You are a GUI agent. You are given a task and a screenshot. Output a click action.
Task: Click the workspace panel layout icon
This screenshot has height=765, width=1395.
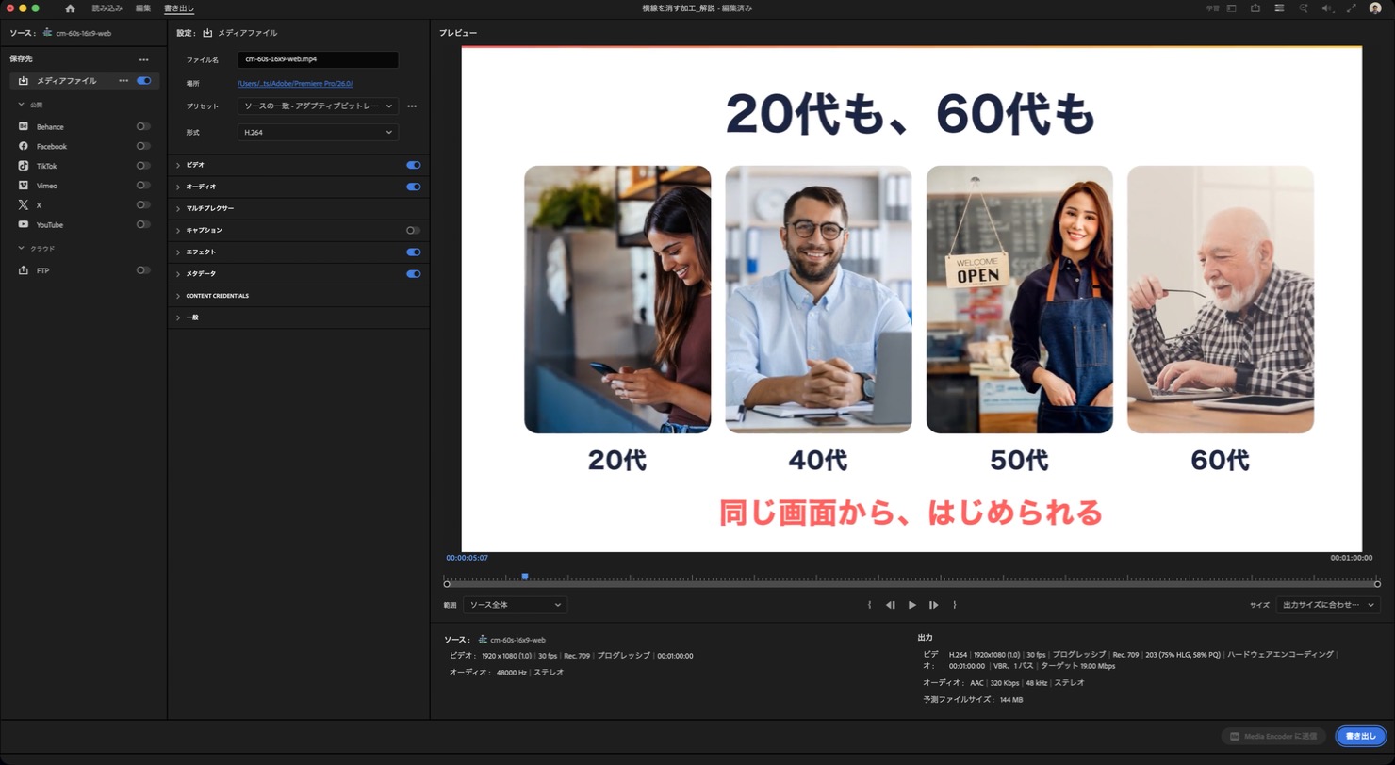(1232, 8)
